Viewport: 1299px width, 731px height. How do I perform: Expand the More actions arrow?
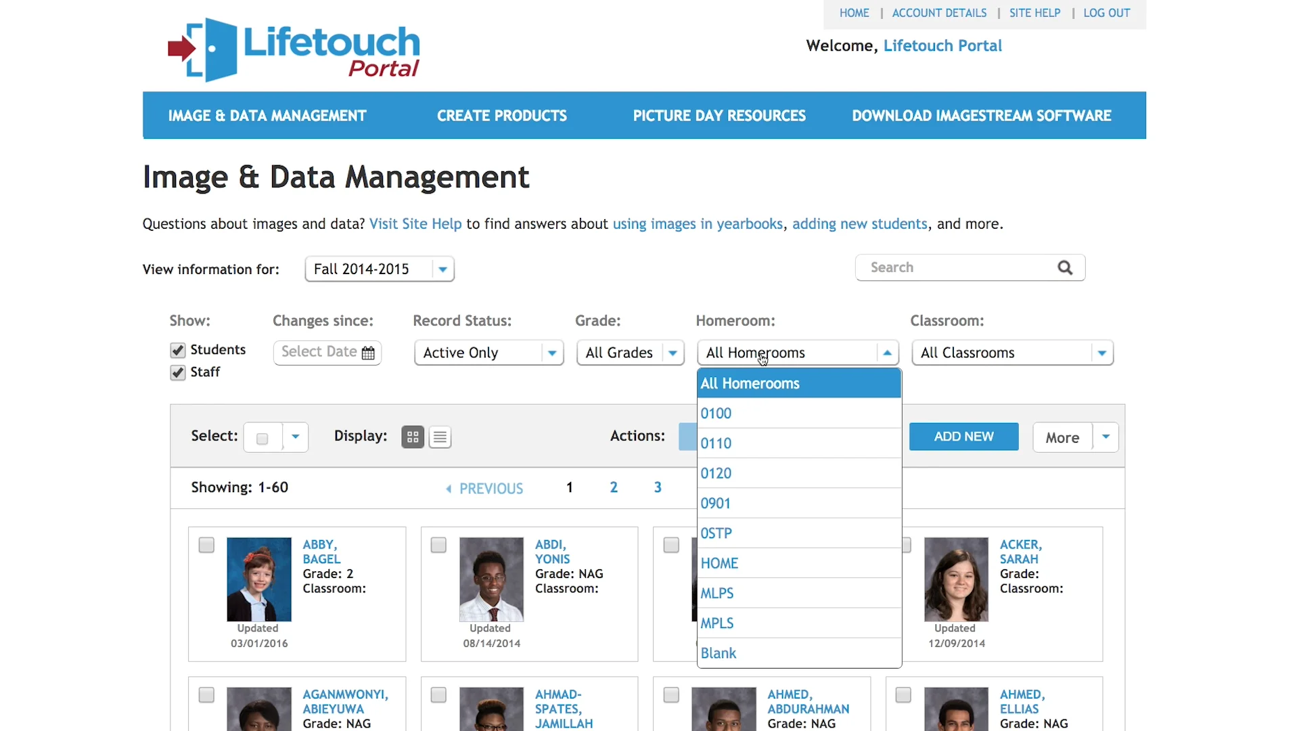pyautogui.click(x=1106, y=437)
